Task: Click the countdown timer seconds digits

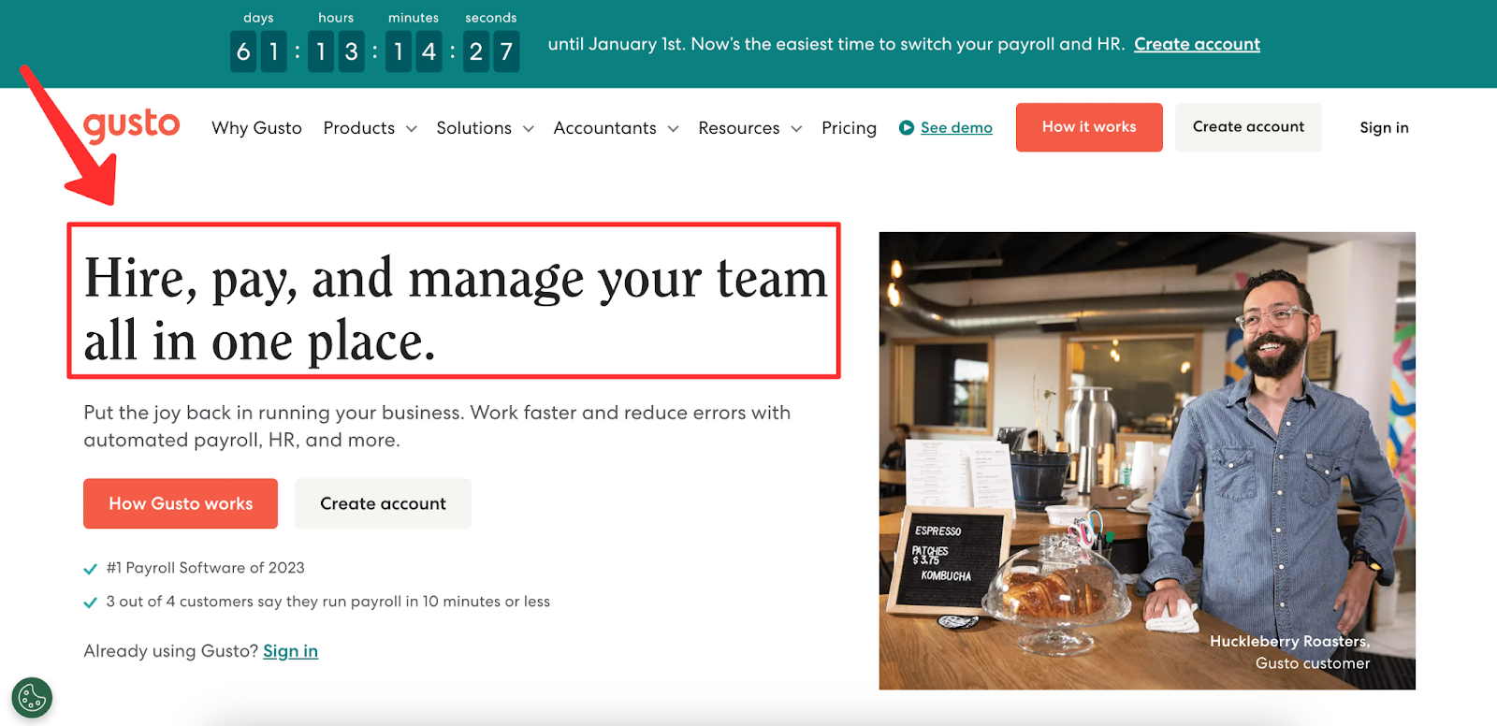Action: (491, 51)
